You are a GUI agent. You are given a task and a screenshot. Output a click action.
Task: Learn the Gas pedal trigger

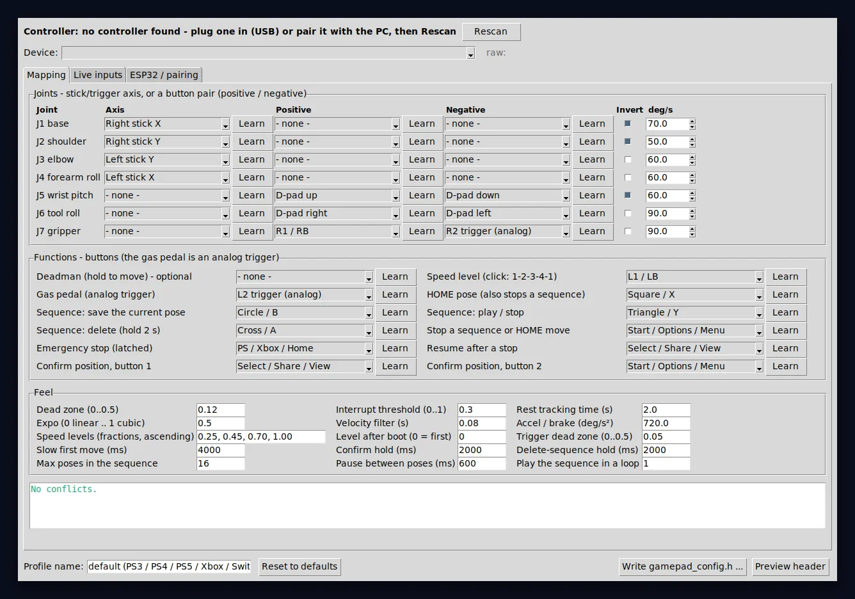395,294
